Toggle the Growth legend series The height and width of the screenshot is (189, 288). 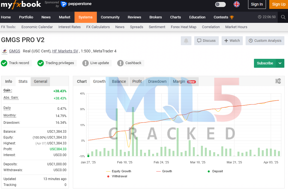(x=164, y=171)
